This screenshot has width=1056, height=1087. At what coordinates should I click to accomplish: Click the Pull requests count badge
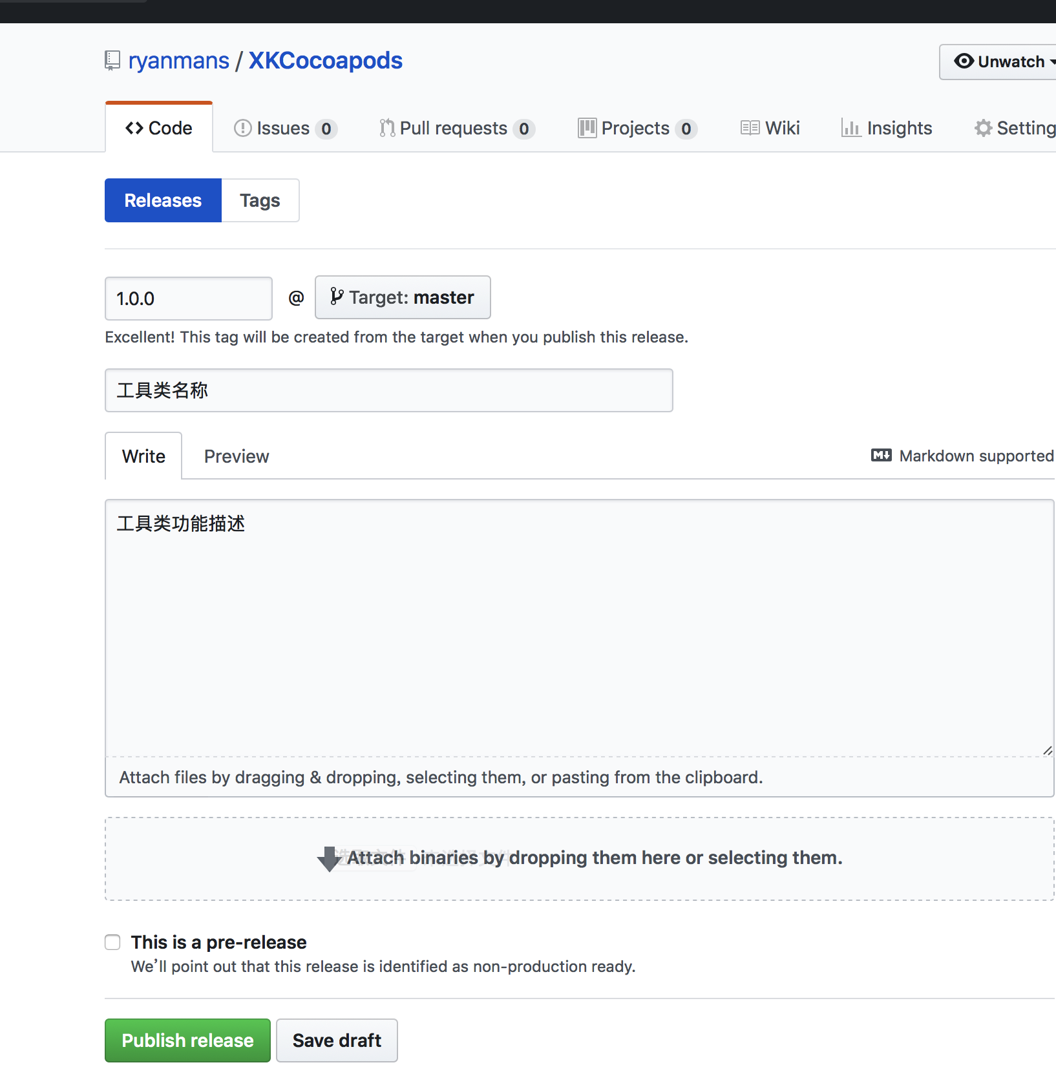(x=524, y=129)
